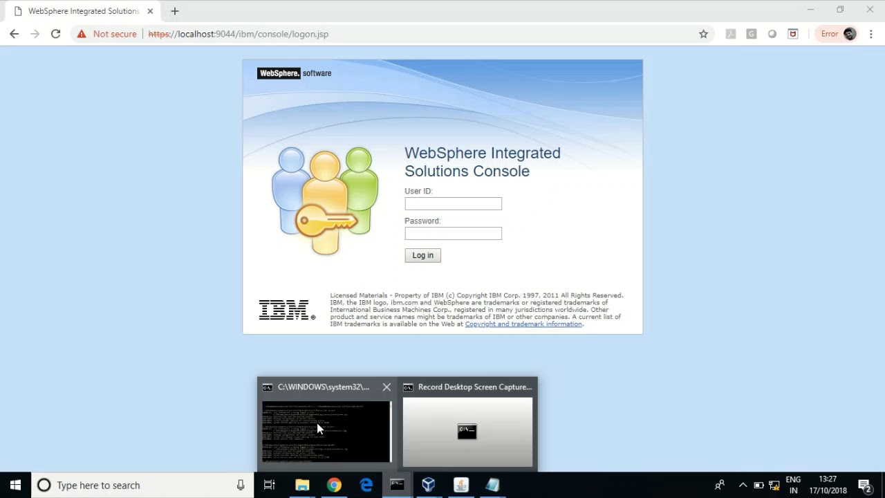
Task: Open Copyright and trademark information link
Action: [x=523, y=324]
